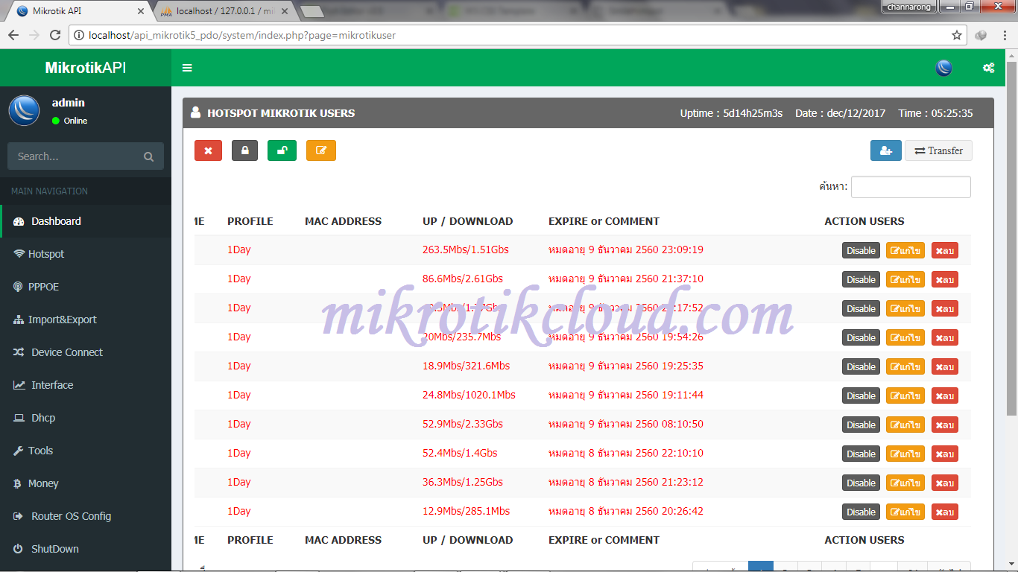
Task: Click the profile avatar in green header
Action: click(x=943, y=68)
